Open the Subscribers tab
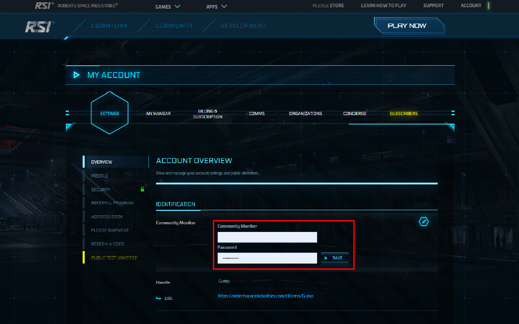The height and width of the screenshot is (324, 519). coord(404,113)
